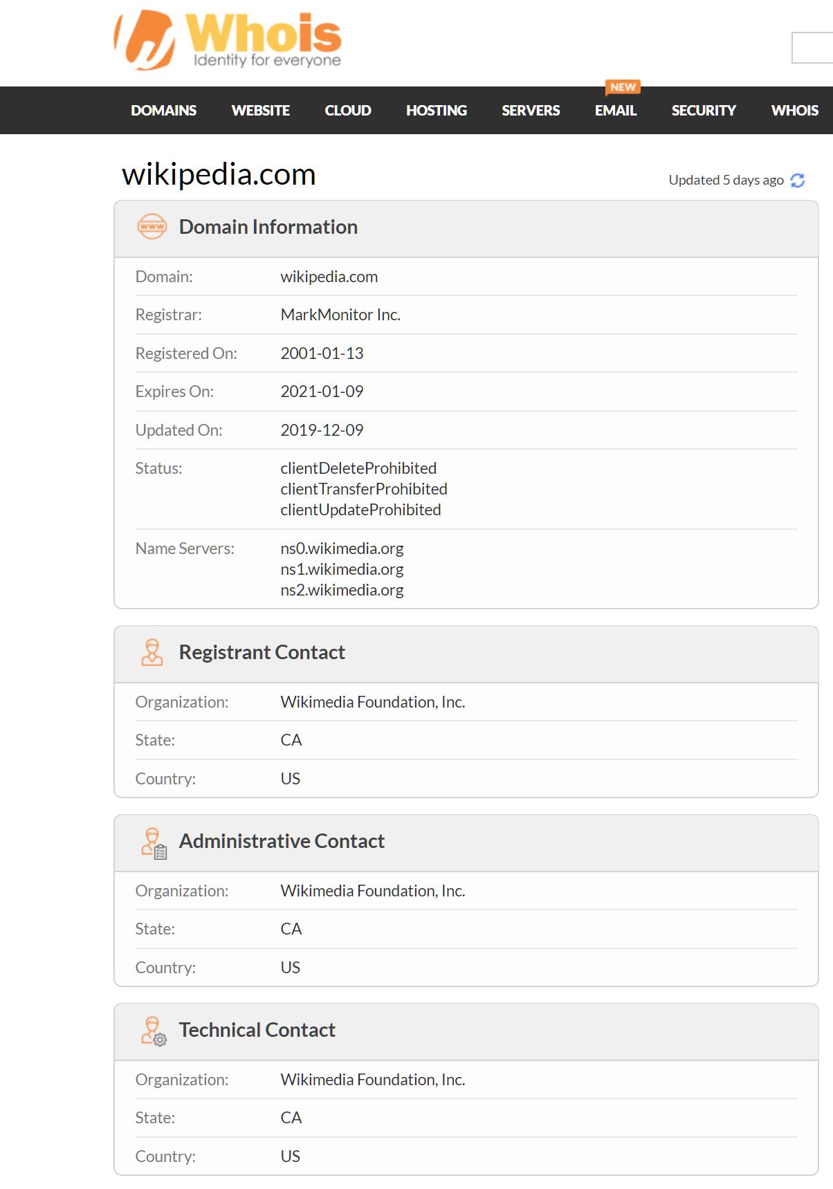This screenshot has width=833, height=1189.
Task: Click the search input box at top right
Action: [813, 48]
